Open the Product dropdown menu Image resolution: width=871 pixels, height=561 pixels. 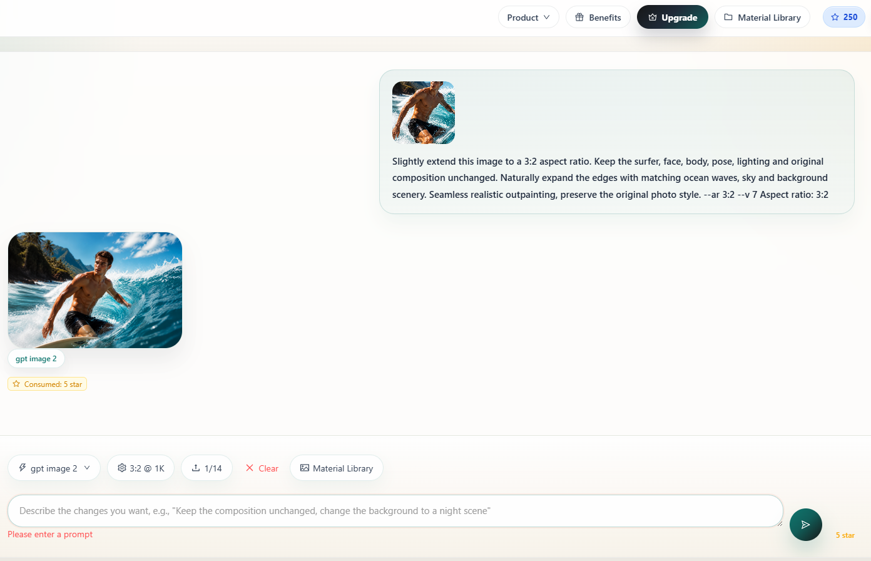point(529,18)
